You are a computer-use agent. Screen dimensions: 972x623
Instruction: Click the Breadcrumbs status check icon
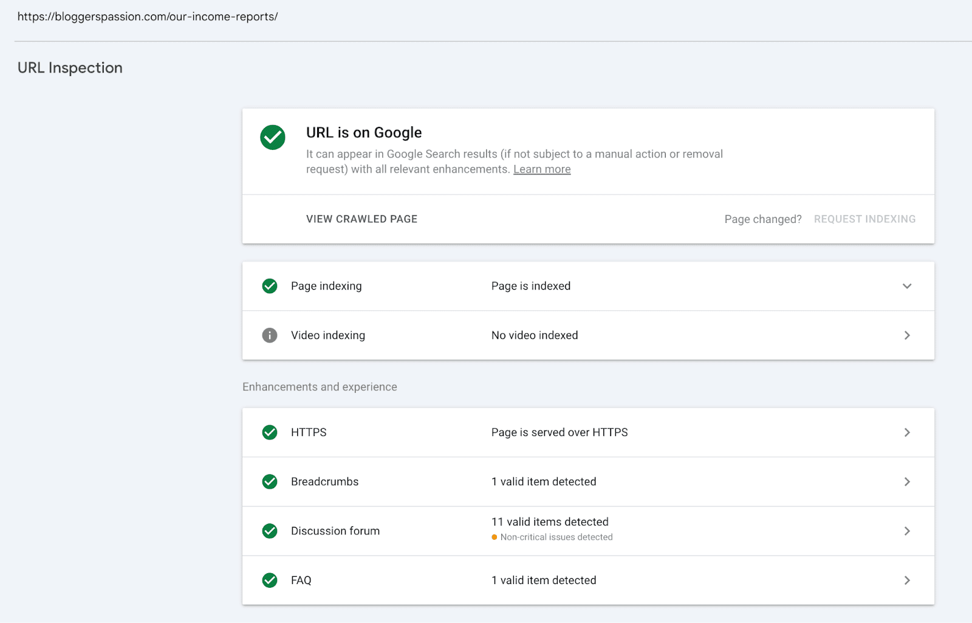(269, 482)
